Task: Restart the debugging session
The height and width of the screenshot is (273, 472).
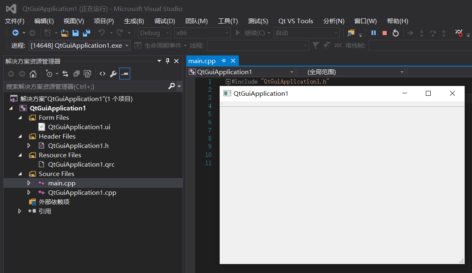Action: click(x=396, y=33)
